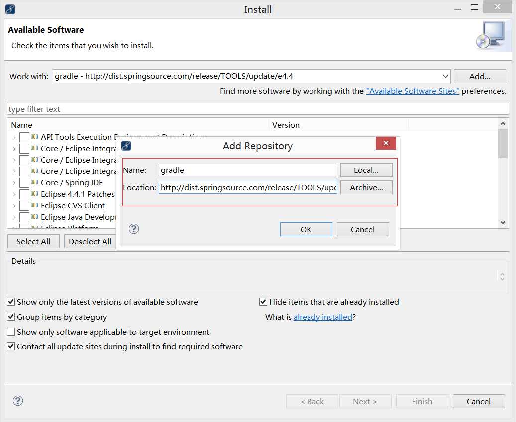Click the type filter text box
Image resolution: width=516 pixels, height=422 pixels.
258,109
